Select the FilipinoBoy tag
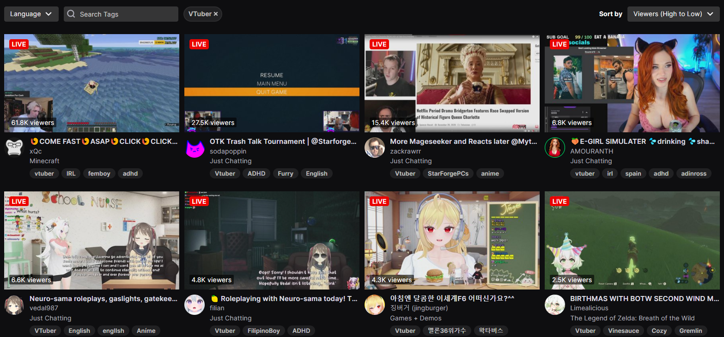724x337 pixels. click(x=264, y=331)
